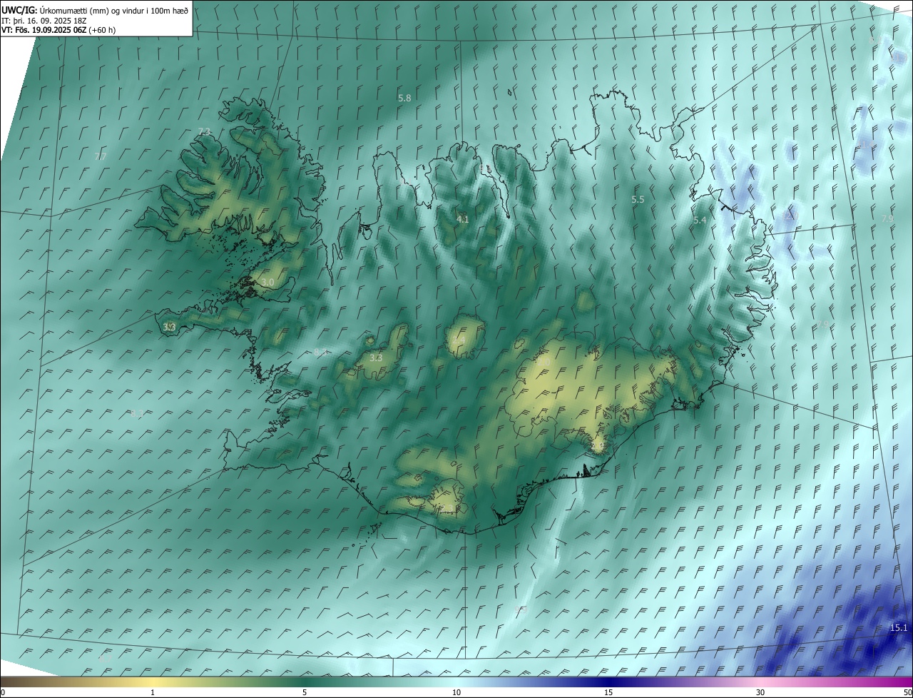Select the 5.4 value label near the east coast
913x698 pixels.
pyautogui.click(x=700, y=221)
